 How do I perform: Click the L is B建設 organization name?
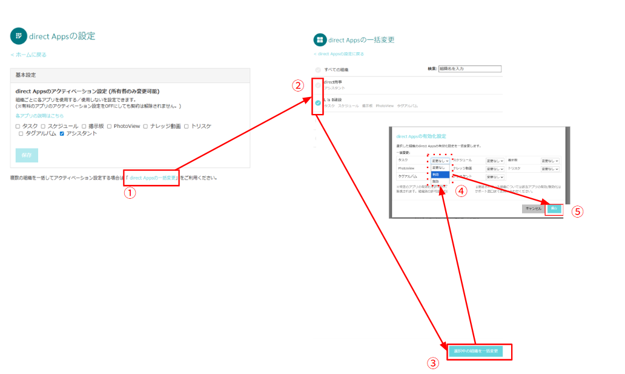pyautogui.click(x=333, y=100)
